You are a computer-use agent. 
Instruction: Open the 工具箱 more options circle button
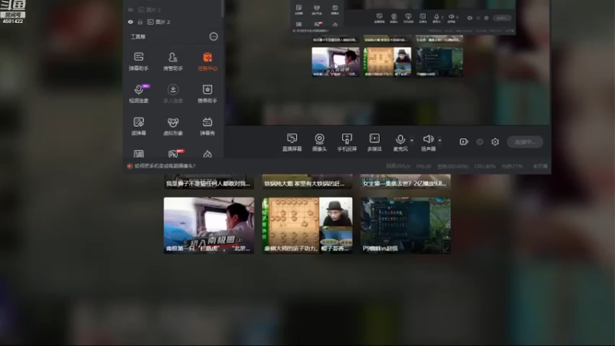point(214,36)
